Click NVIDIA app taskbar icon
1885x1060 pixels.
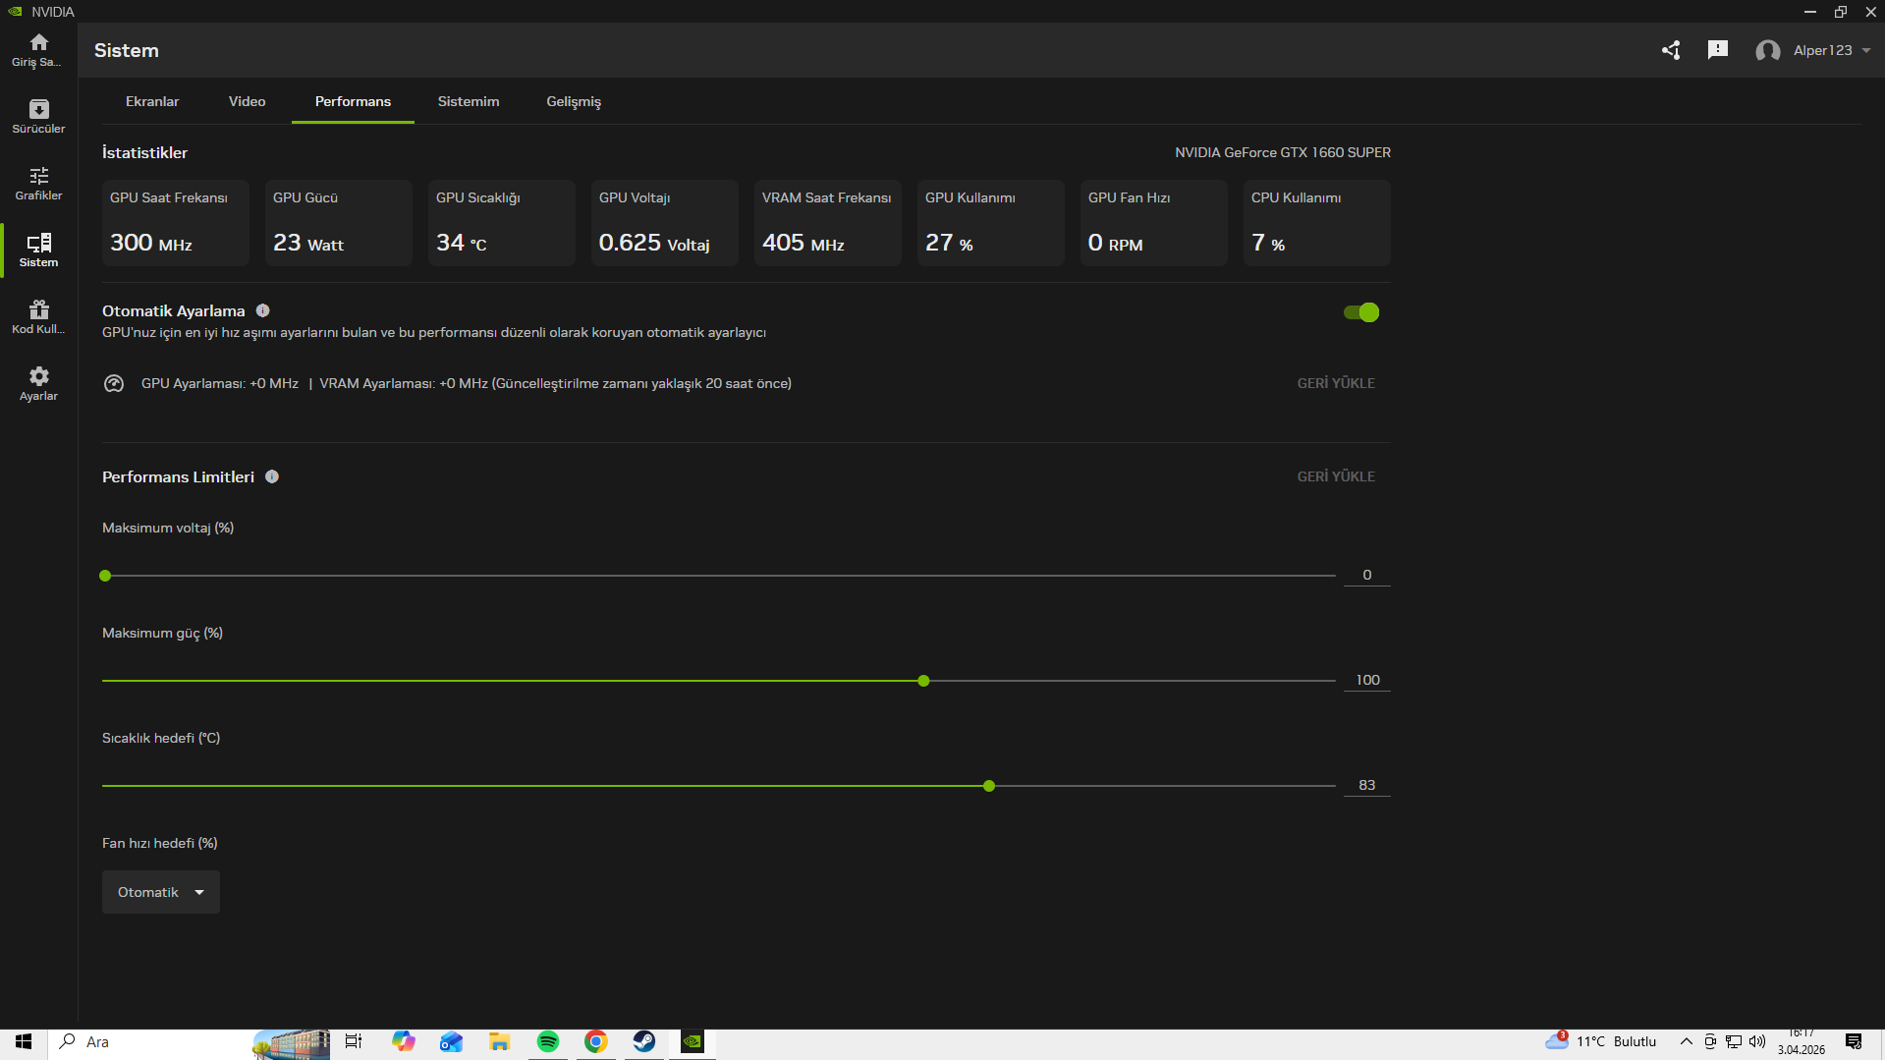click(693, 1042)
